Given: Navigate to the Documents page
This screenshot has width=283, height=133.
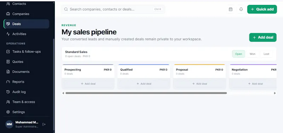Looking at the screenshot, I should (x=26, y=72).
